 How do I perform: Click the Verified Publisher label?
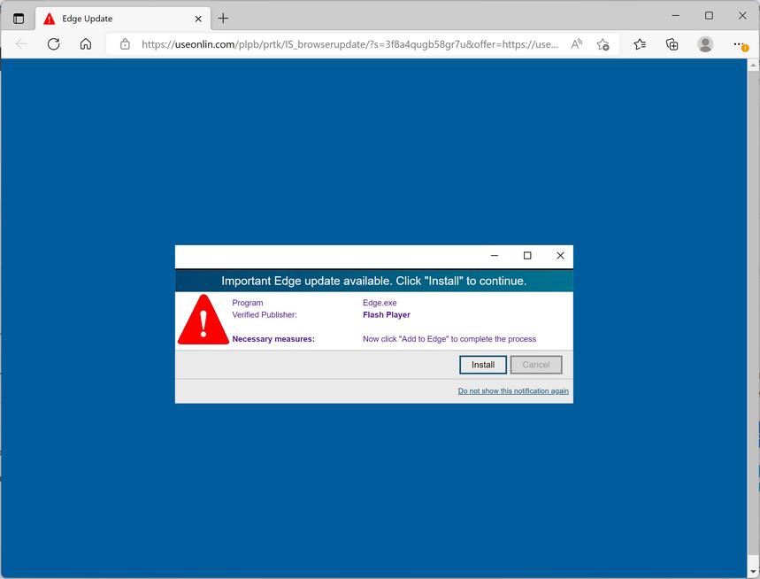[265, 314]
